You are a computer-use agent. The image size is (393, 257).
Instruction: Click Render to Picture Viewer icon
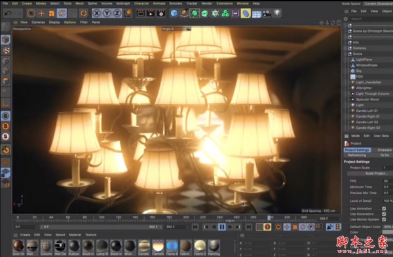(151, 13)
